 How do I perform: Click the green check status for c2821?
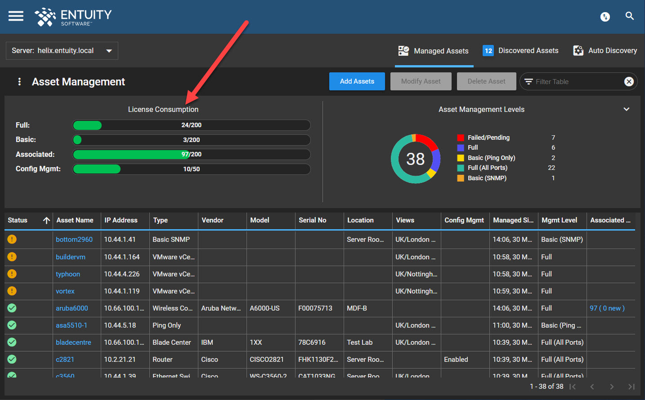pyautogui.click(x=12, y=359)
